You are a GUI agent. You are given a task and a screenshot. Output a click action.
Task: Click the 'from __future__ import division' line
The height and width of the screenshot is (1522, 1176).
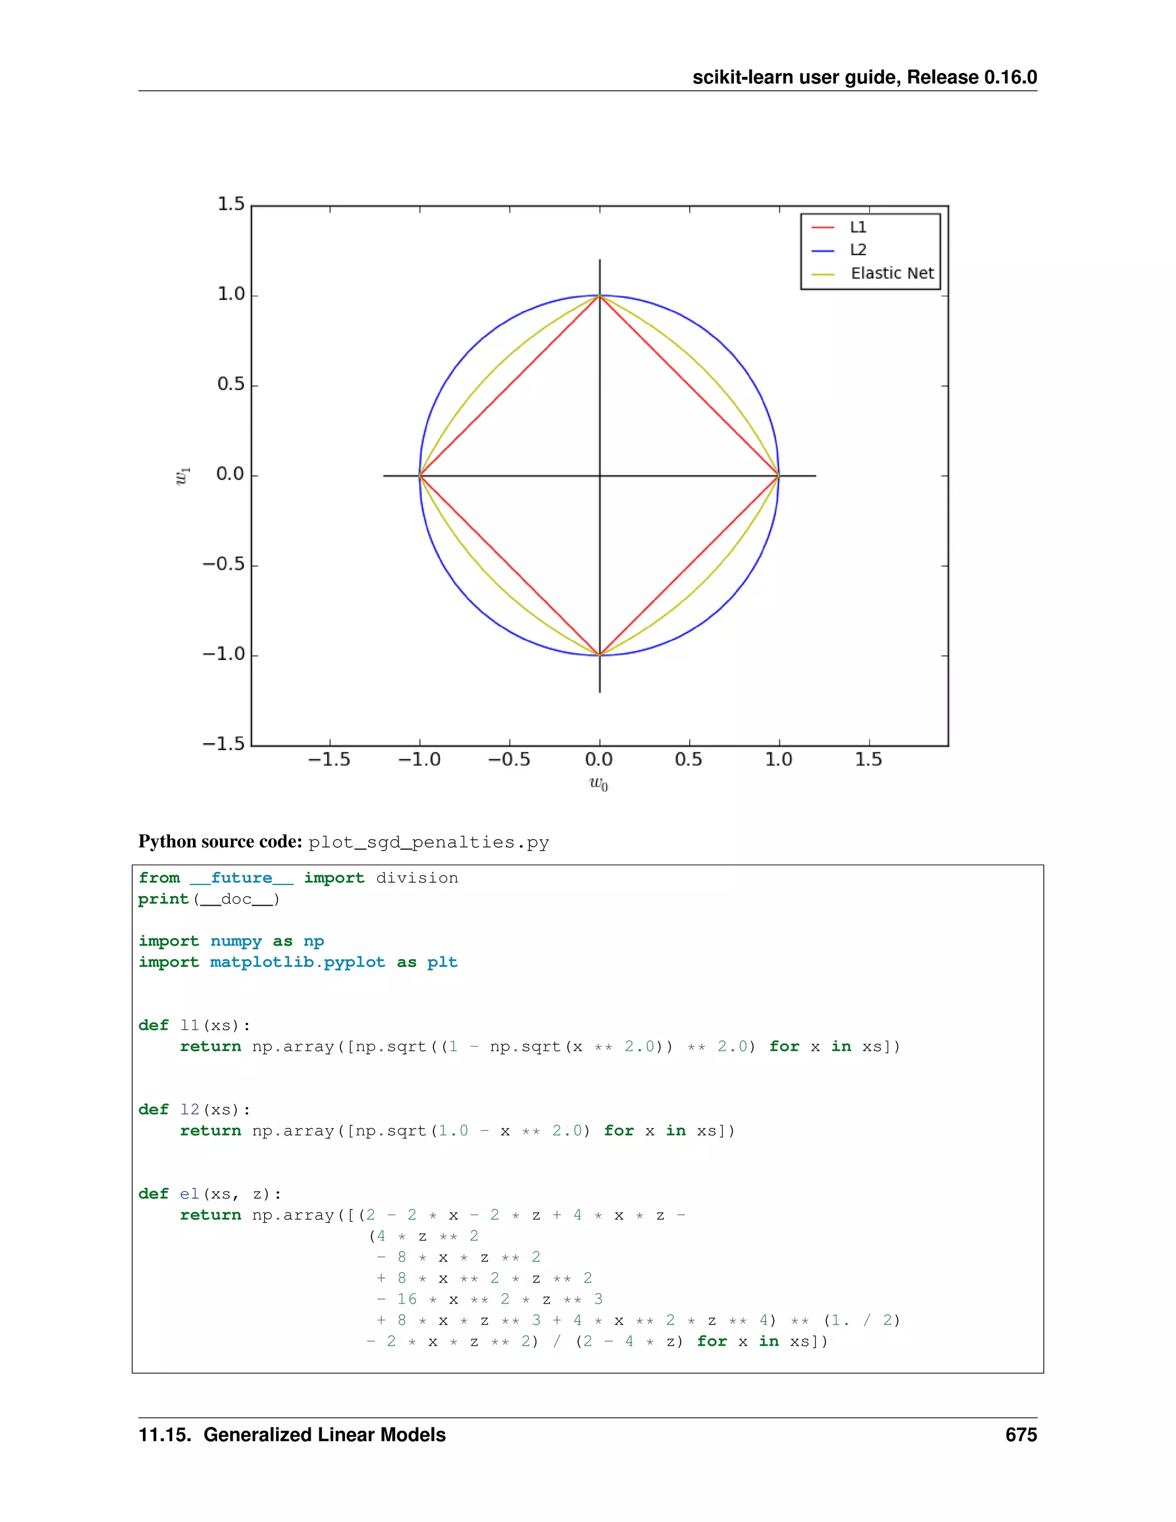(298, 878)
